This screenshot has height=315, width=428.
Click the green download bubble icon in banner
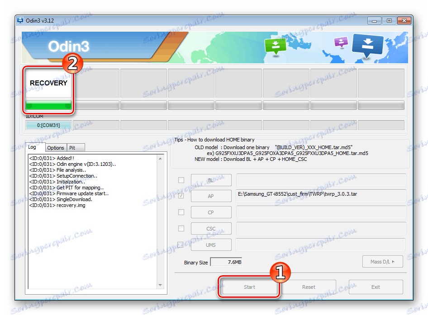(x=276, y=47)
